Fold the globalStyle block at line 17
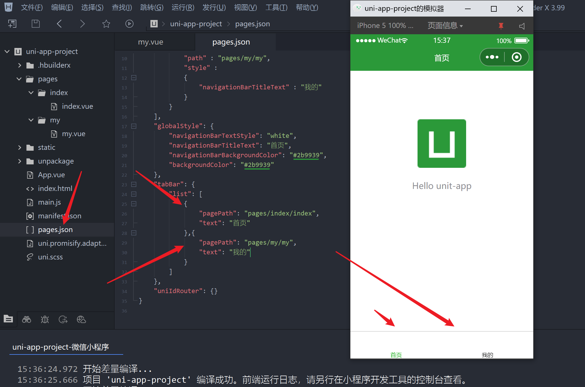 point(133,126)
